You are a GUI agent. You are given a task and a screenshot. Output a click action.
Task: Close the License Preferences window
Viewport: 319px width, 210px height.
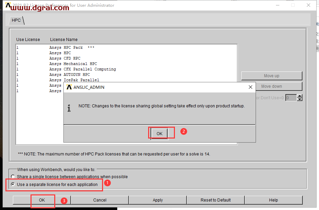tap(308, 5)
